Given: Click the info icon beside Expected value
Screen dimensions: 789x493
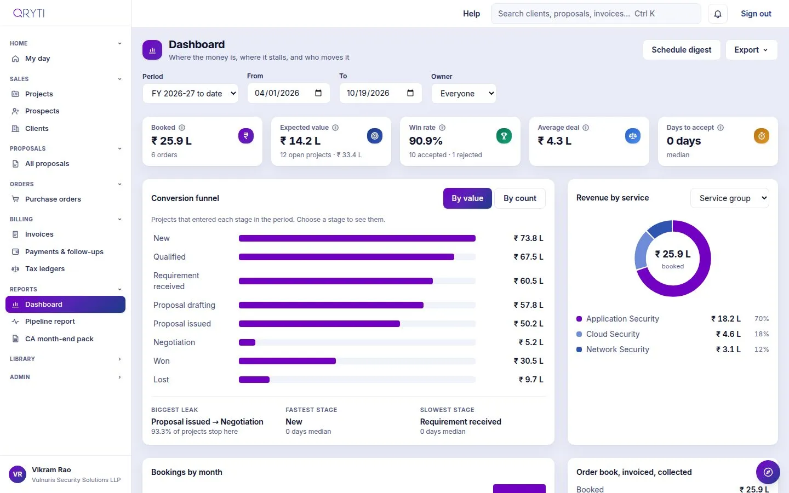Looking at the screenshot, I should click(x=335, y=128).
